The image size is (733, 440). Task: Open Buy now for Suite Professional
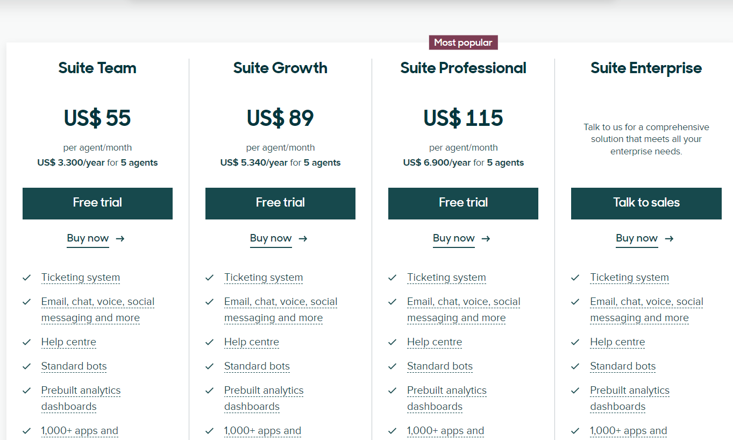pyautogui.click(x=453, y=238)
